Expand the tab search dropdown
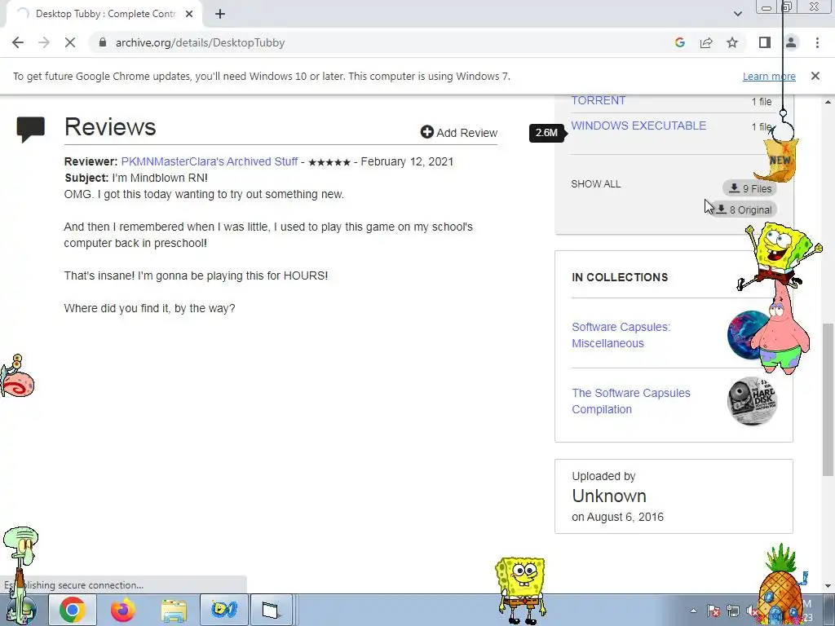Viewport: 835px width, 626px height. (737, 14)
